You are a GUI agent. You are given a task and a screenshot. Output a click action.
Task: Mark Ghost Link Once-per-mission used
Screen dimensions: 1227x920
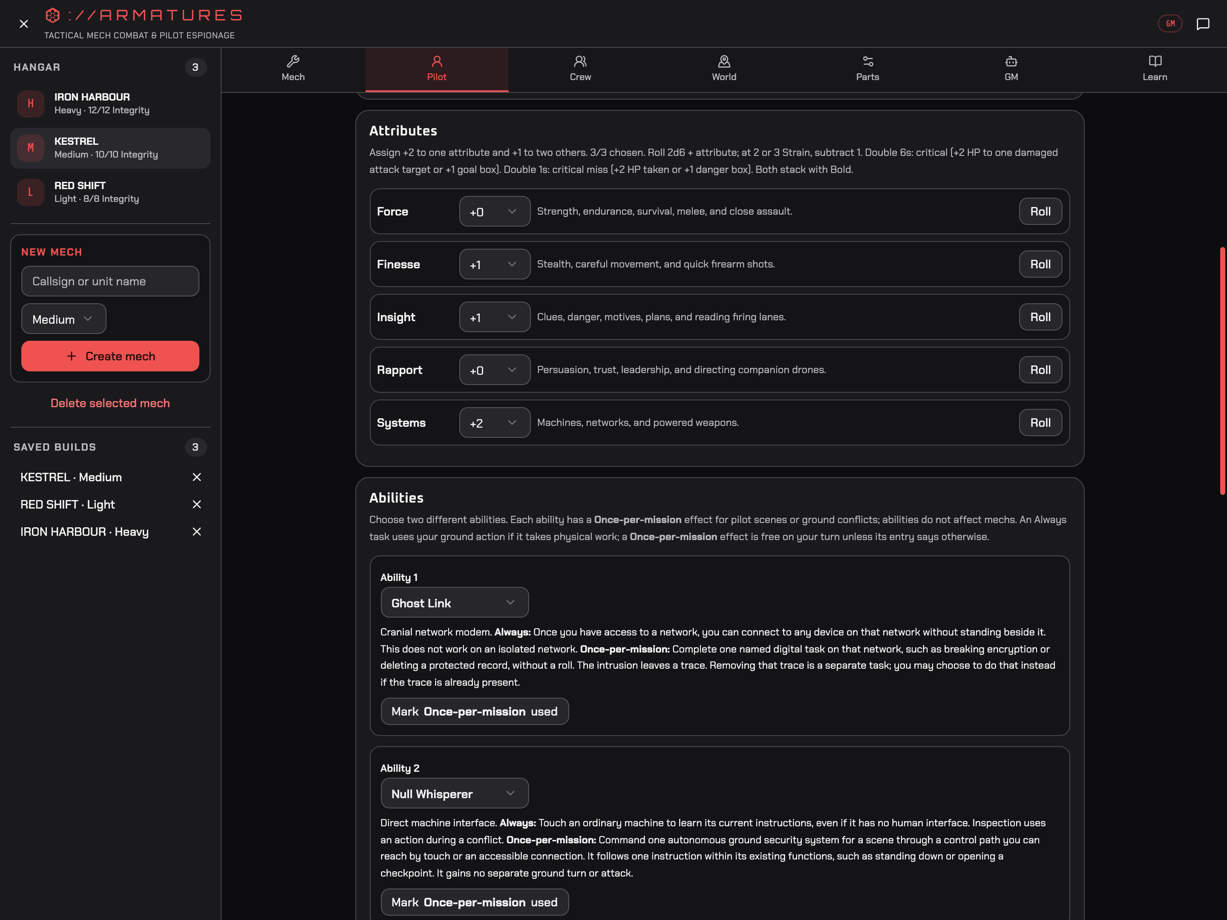[x=474, y=711]
